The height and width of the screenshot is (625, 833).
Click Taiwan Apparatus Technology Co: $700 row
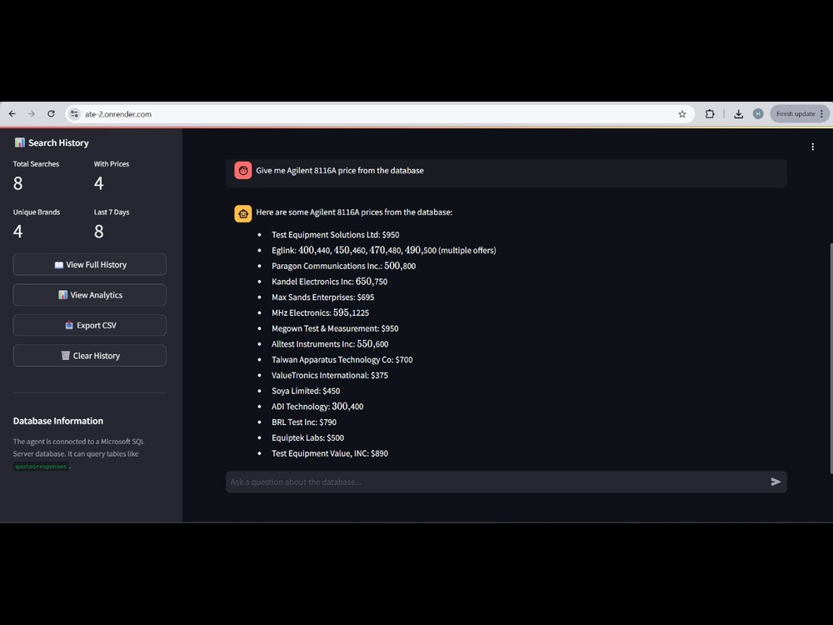342,360
